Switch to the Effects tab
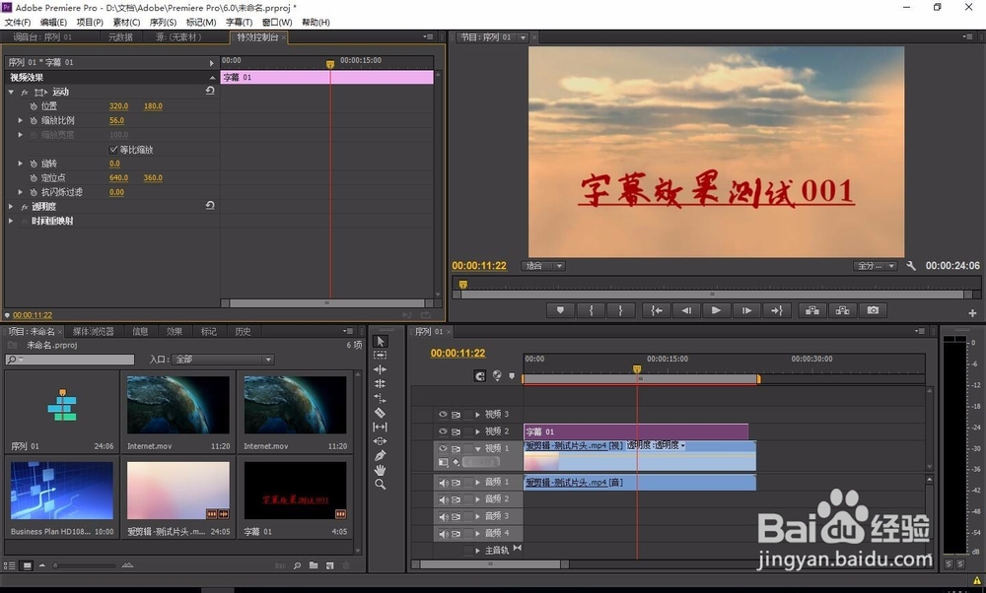 175,331
